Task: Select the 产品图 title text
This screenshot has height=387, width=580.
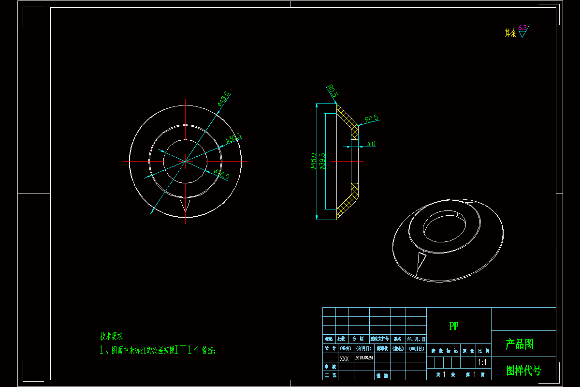Action: (520, 344)
